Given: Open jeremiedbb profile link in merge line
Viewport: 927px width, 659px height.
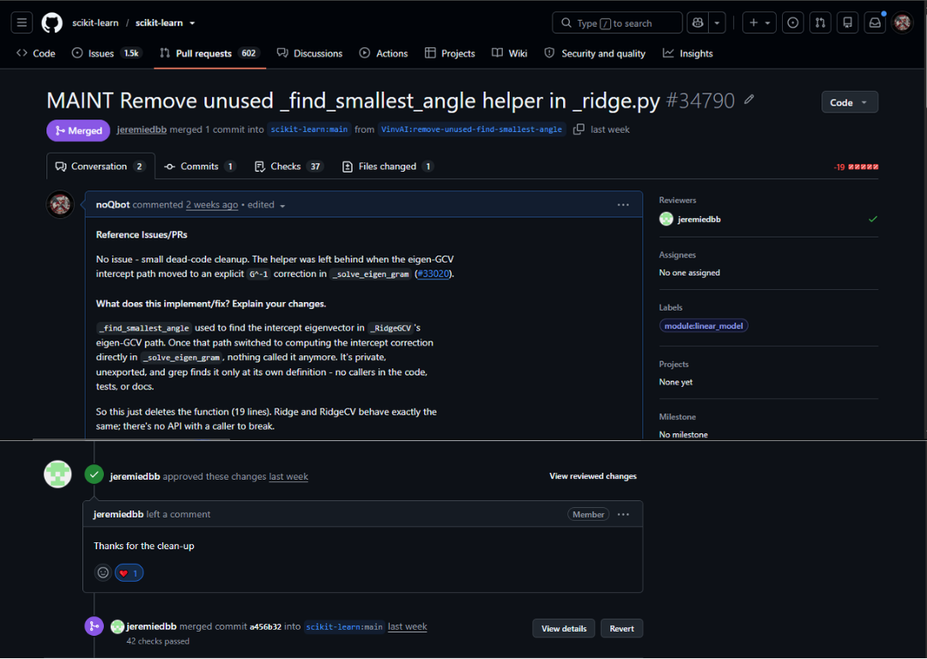Looking at the screenshot, I should (142, 130).
